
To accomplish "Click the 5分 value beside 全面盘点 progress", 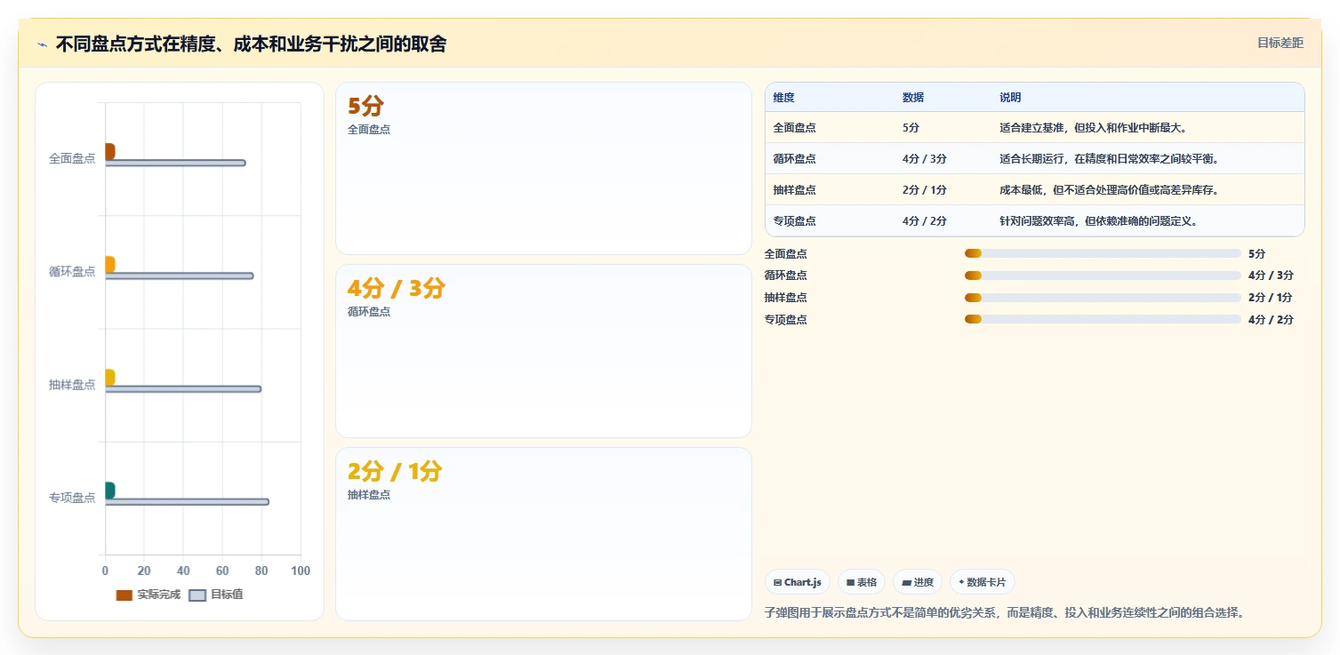I will 1256,253.
